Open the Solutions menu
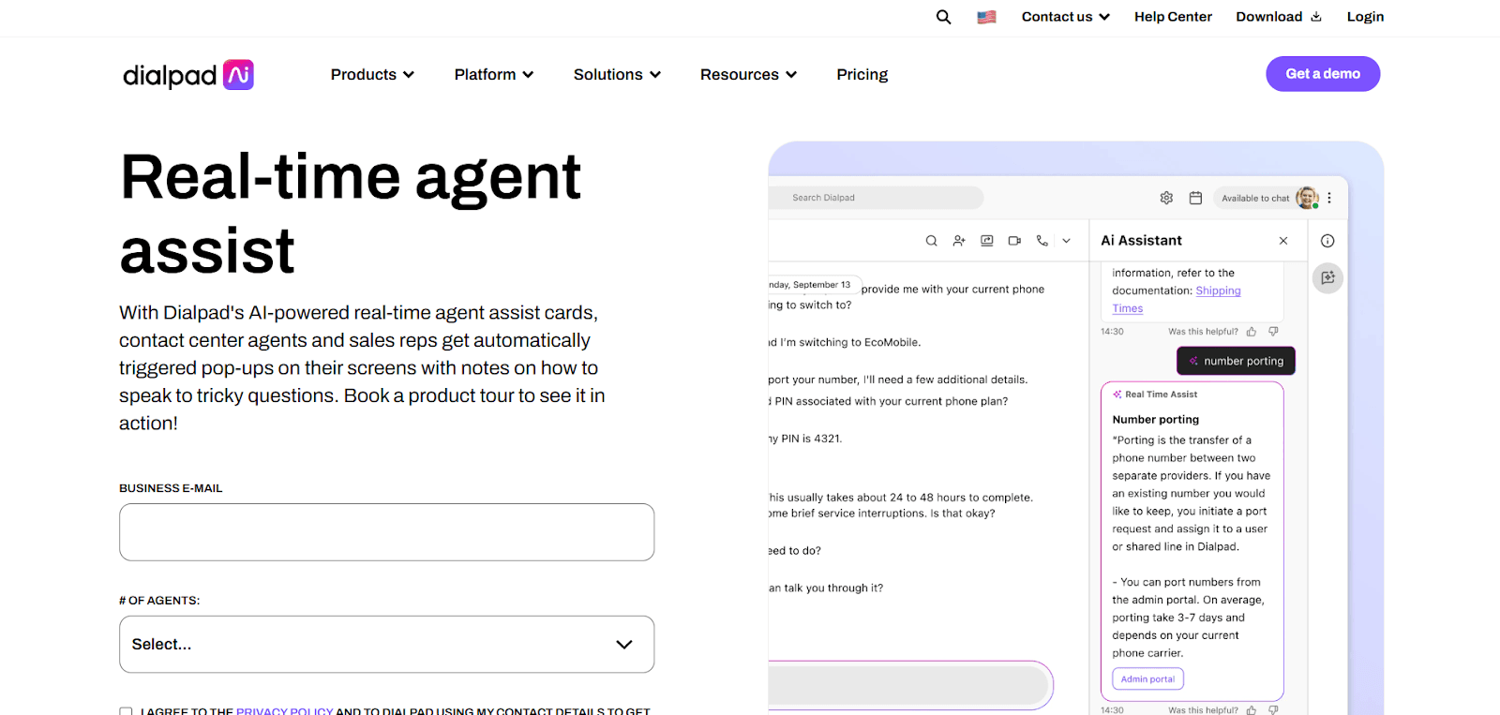 [x=617, y=75]
